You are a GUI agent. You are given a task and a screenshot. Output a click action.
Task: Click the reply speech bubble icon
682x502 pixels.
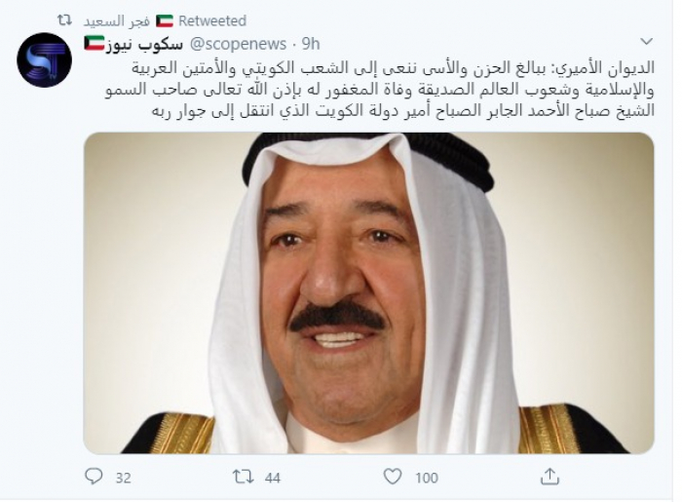click(94, 477)
